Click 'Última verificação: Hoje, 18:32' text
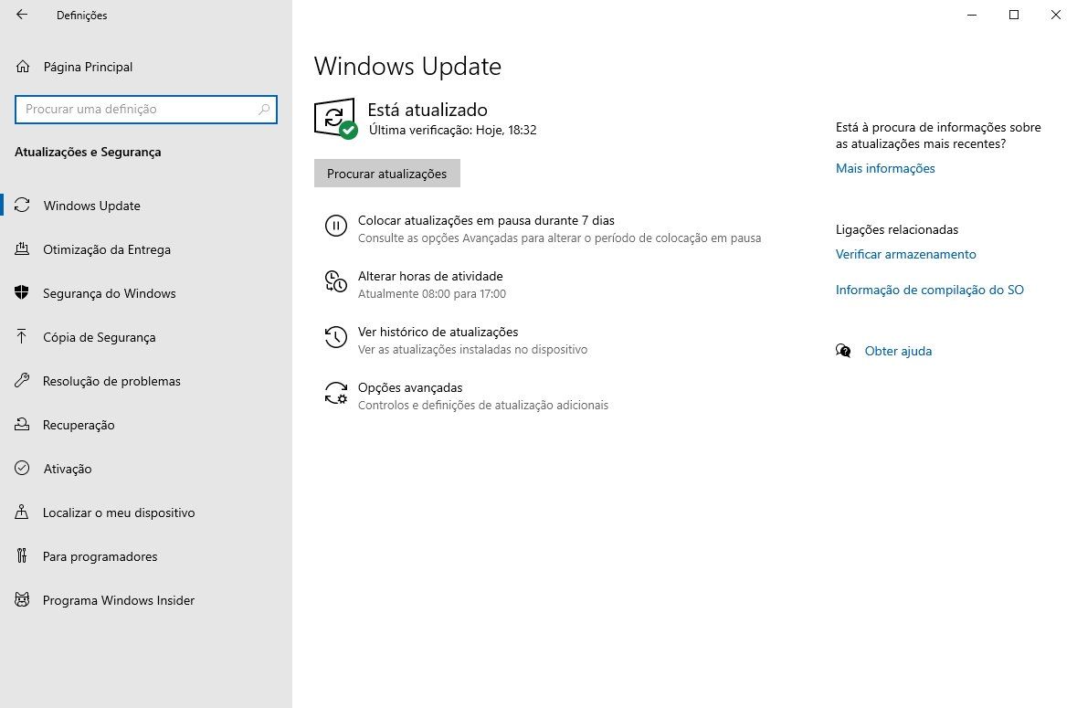Screen dimensions: 1077x708 point(453,130)
